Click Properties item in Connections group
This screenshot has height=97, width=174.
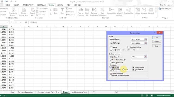point(41,12)
